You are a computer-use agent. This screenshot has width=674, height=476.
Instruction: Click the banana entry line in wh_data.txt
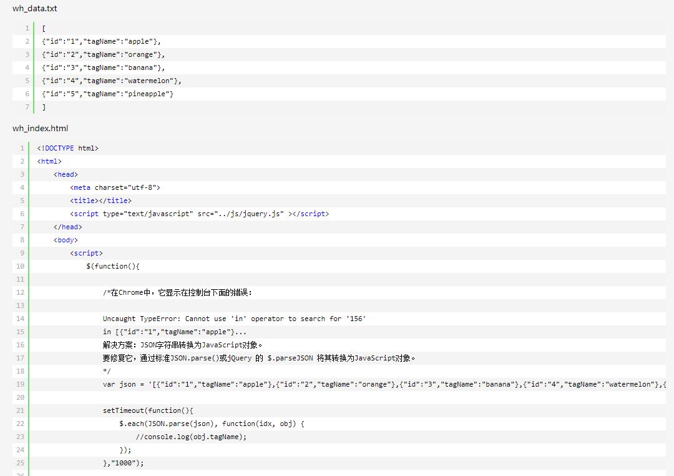click(103, 67)
